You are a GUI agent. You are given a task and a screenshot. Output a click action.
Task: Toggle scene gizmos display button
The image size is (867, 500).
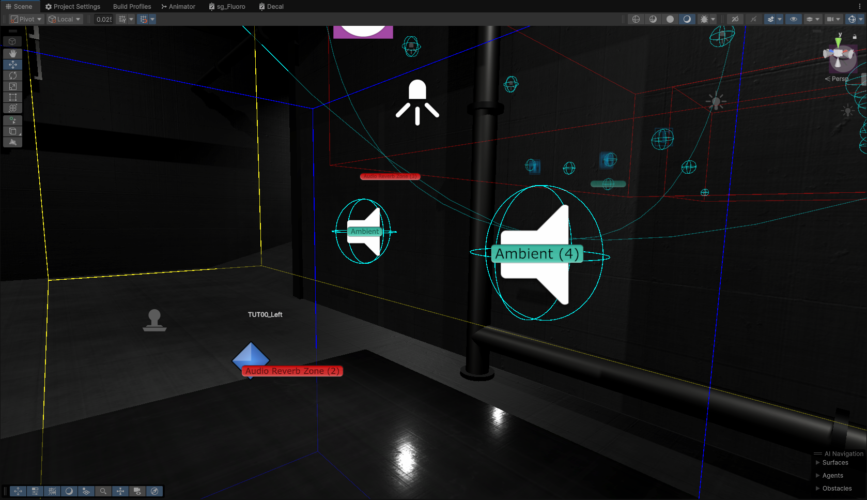pos(852,19)
